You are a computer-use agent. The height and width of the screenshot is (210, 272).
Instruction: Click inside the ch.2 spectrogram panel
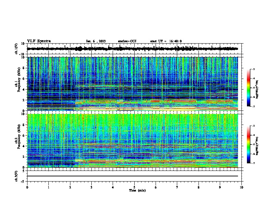coord(135,141)
